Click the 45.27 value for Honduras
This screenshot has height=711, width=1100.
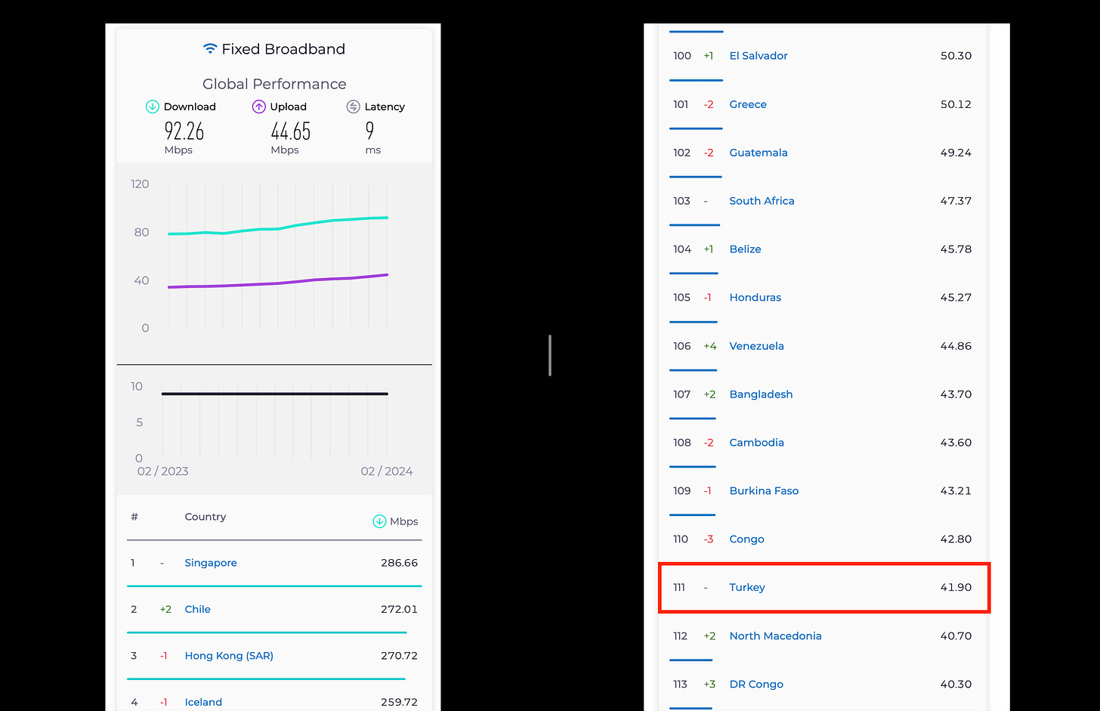(956, 298)
